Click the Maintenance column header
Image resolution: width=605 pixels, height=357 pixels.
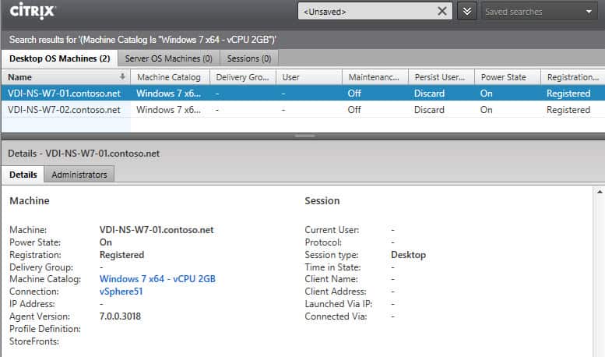pyautogui.click(x=375, y=77)
